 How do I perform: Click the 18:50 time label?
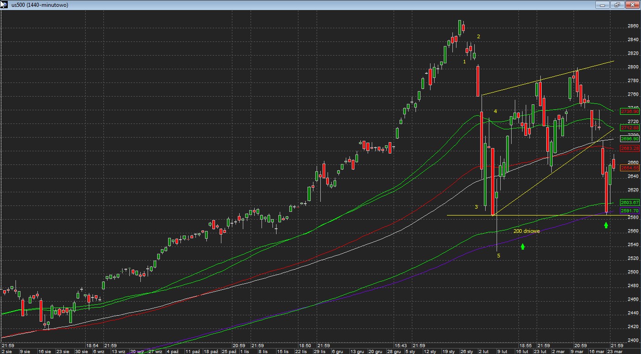click(305, 346)
